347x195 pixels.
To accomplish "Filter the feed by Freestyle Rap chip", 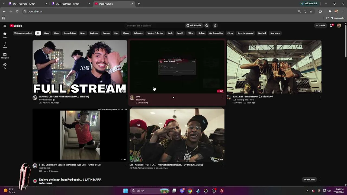I will (70, 33).
